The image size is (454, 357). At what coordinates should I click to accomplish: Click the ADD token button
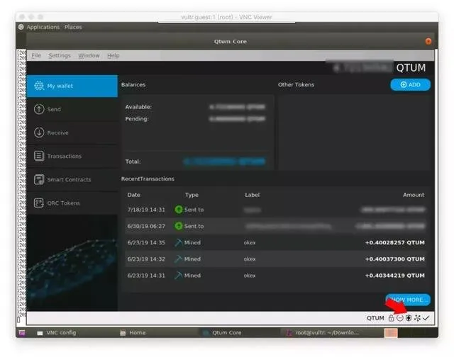(410, 84)
